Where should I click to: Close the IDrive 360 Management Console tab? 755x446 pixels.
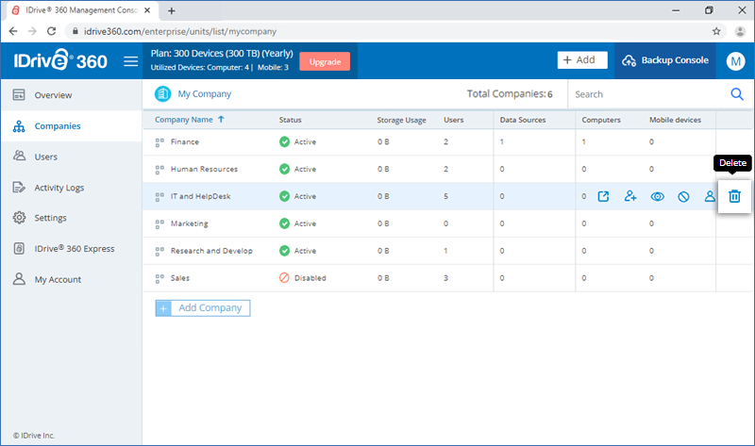click(x=147, y=10)
